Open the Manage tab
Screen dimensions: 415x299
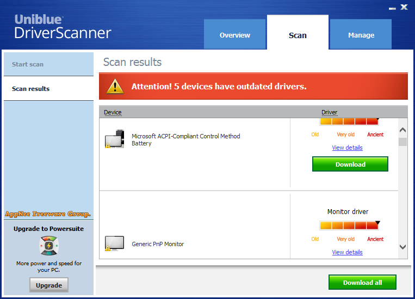click(x=361, y=34)
